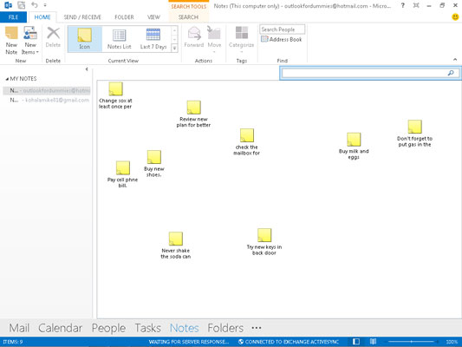This screenshot has width=462, height=347.
Task: Click the Undo arrow in quick access toolbar
Action: [35, 5]
